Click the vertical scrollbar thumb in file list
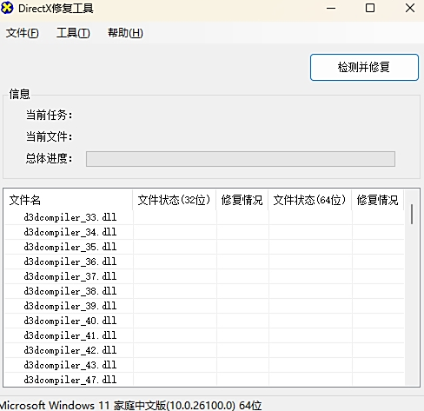The width and height of the screenshot is (424, 411). tap(412, 214)
